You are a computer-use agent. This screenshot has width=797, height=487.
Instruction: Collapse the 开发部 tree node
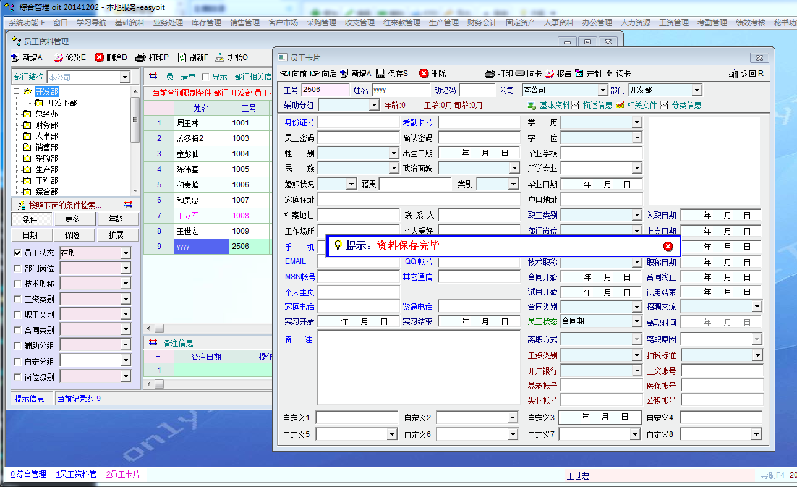pos(17,91)
